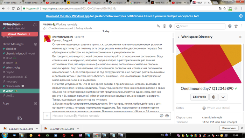Image resolution: width=245 pixels, height=138 pixels.
Task: Open mentions and activity @ icon
Action: (x=230, y=26)
